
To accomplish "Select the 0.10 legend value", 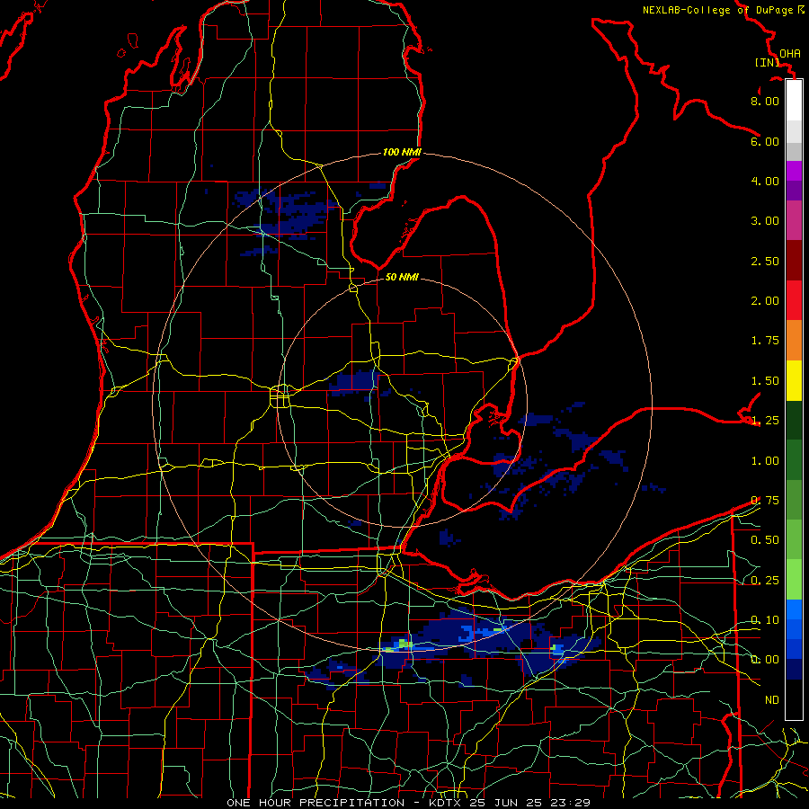I will coord(765,620).
